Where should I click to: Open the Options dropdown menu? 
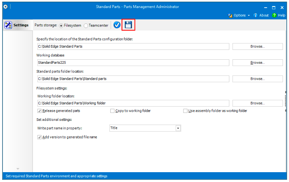click(242, 15)
